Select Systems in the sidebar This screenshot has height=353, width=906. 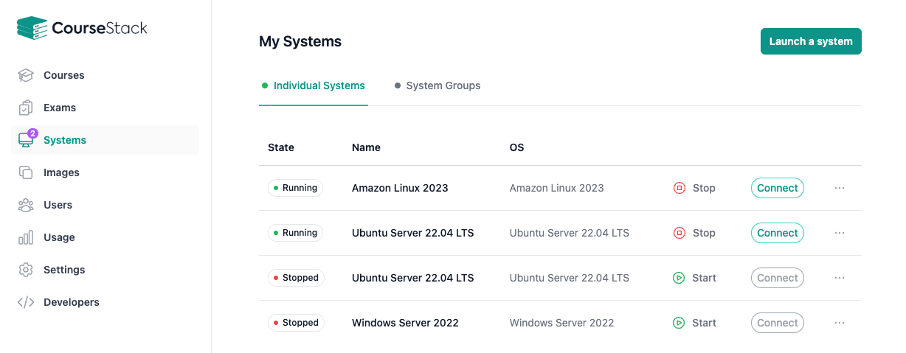click(x=106, y=140)
